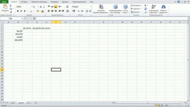
Task: Click the Copy icon
Action: click(11, 9)
